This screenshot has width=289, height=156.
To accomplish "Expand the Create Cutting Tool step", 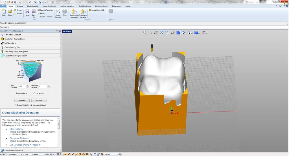I will (x=30, y=47).
